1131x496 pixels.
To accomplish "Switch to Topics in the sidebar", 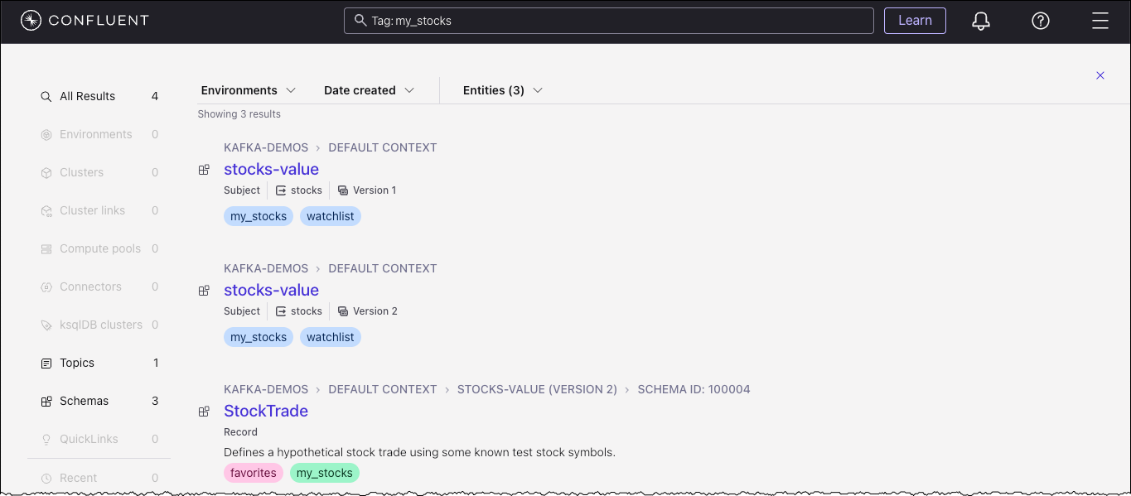I will [x=77, y=363].
